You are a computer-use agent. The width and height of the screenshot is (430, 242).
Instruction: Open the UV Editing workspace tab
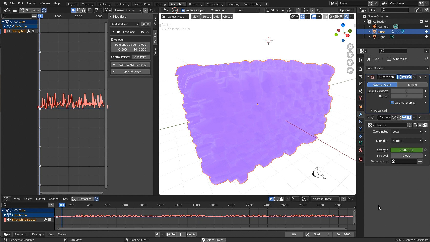122,4
